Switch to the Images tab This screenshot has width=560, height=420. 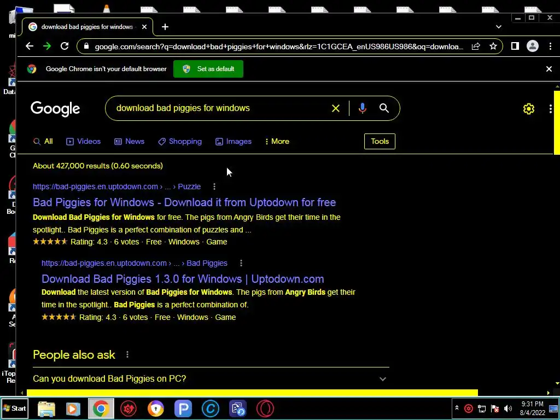point(234,142)
